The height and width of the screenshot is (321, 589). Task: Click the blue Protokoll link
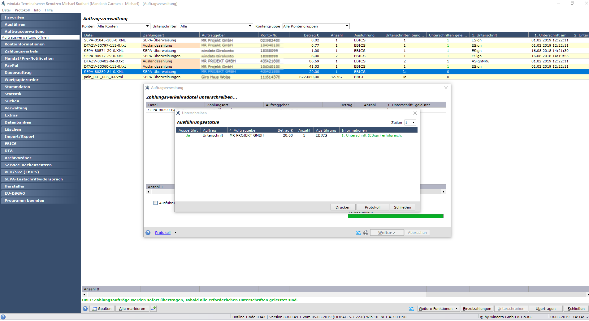click(163, 233)
